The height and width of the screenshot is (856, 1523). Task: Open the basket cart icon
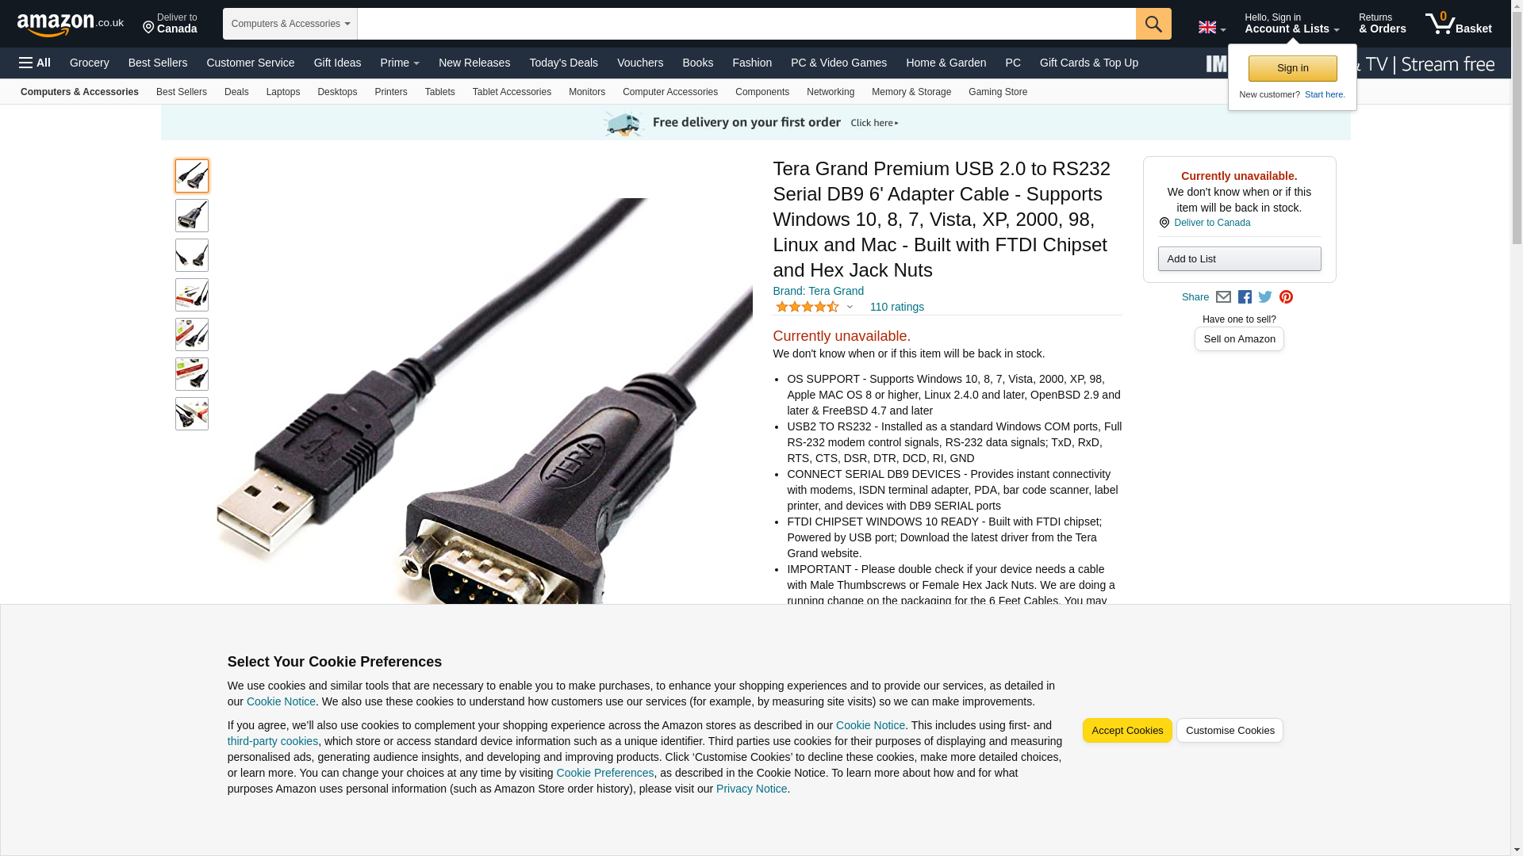tap(1458, 24)
